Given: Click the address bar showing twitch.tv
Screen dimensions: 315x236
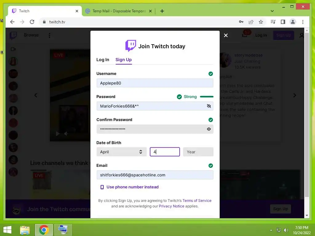Looking at the screenshot, I should 139,22.
